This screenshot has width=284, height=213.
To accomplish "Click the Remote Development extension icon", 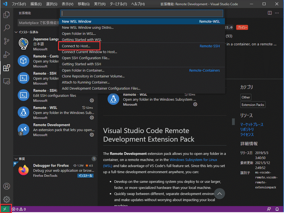I will point(23,129).
